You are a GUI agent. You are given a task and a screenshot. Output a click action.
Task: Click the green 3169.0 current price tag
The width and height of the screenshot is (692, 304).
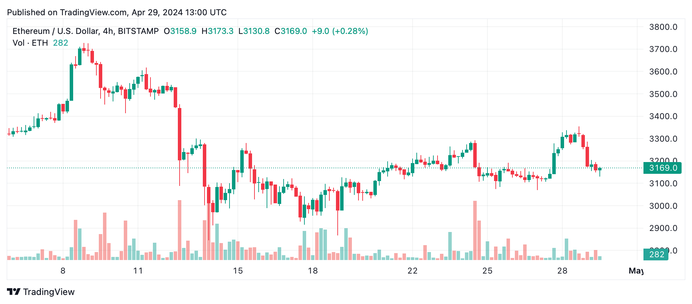(663, 168)
